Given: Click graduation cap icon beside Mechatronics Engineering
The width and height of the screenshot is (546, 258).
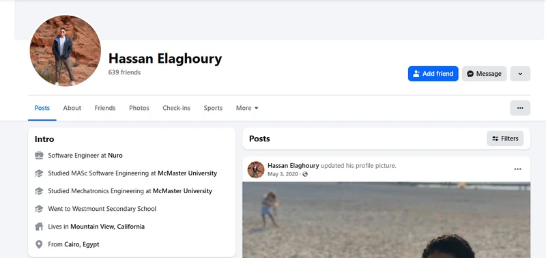Looking at the screenshot, I should (x=39, y=191).
